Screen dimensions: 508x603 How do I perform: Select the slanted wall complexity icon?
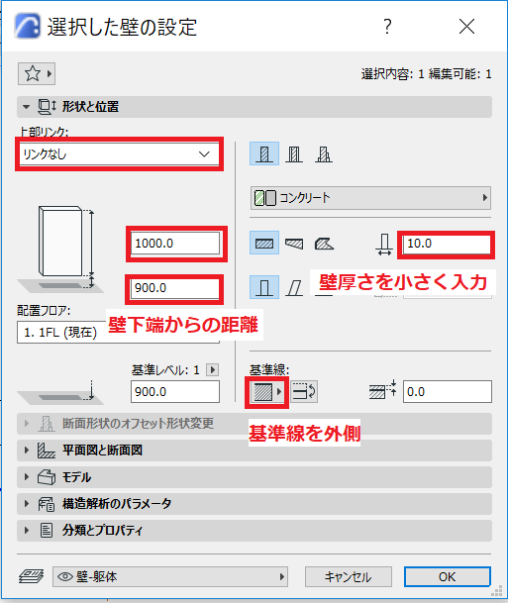tap(294, 287)
